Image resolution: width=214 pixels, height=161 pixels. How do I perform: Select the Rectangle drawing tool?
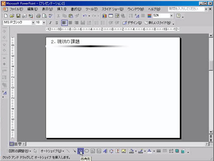(81, 151)
